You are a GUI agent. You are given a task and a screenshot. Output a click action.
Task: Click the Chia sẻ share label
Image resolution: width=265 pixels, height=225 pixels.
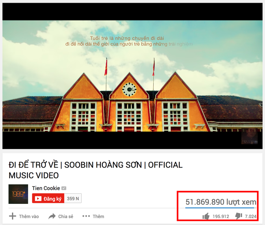click(66, 216)
